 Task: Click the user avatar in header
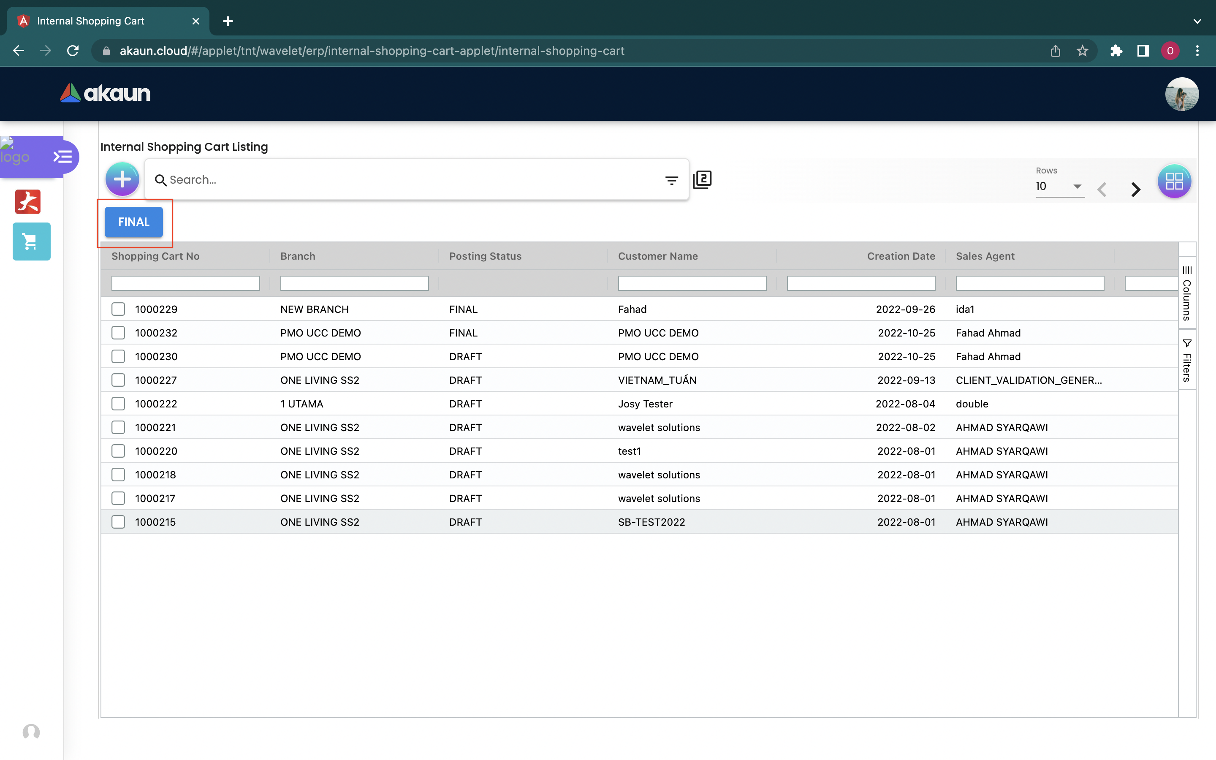click(1181, 94)
